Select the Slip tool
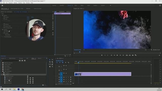Screen dimensions: 162x91 tap(50, 64)
